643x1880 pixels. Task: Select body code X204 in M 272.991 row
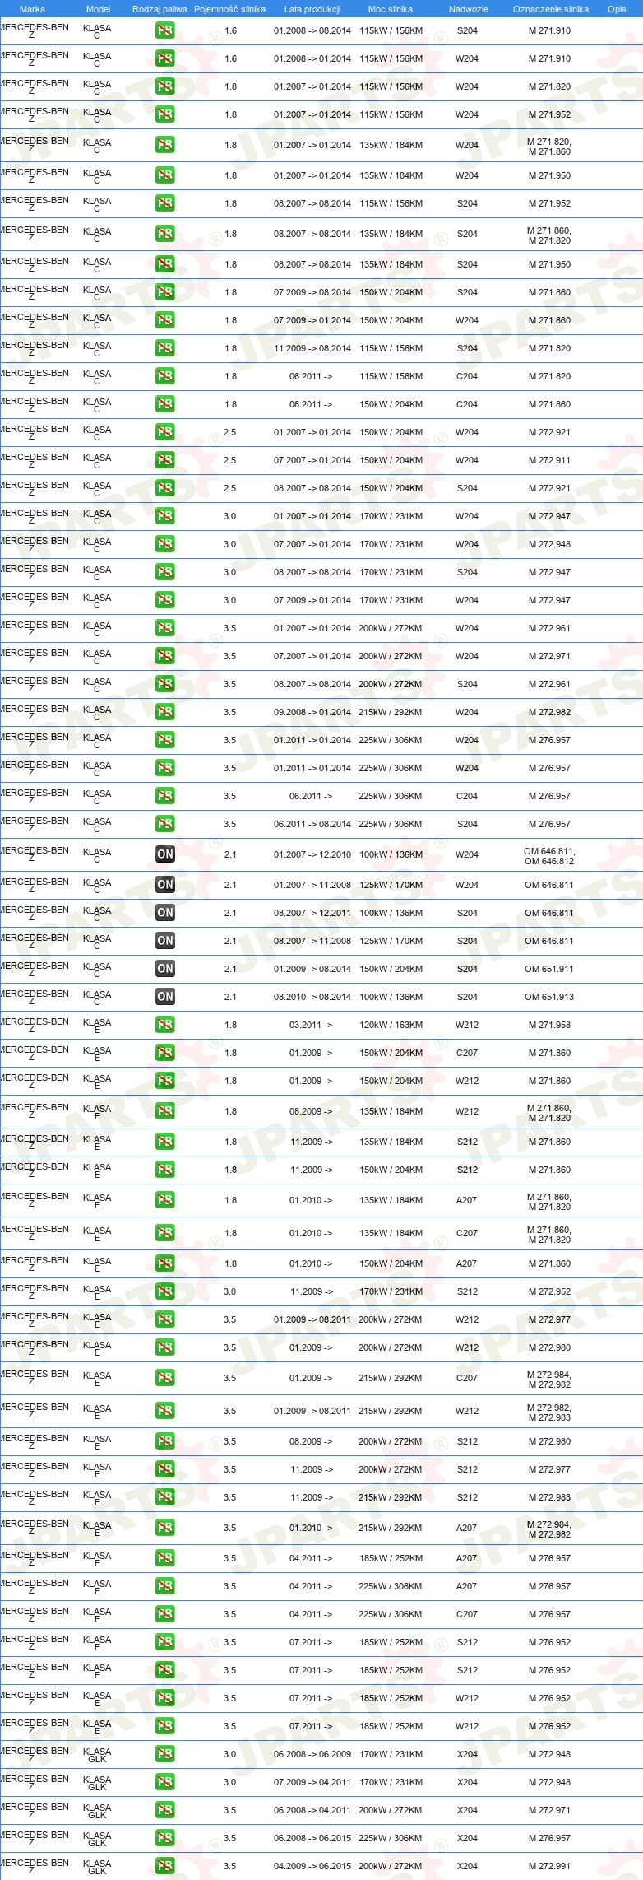467,1867
